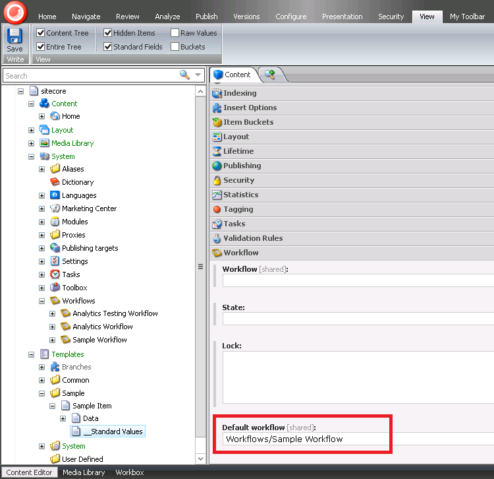Open the search tab with magnifier plus icon

[x=270, y=75]
